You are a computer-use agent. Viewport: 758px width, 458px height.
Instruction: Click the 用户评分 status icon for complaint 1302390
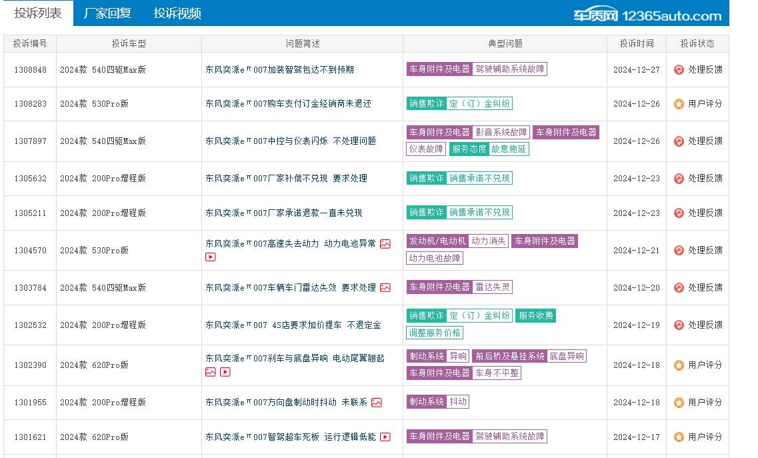[x=679, y=365]
